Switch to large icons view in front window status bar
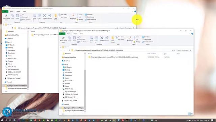 (x=192, y=114)
